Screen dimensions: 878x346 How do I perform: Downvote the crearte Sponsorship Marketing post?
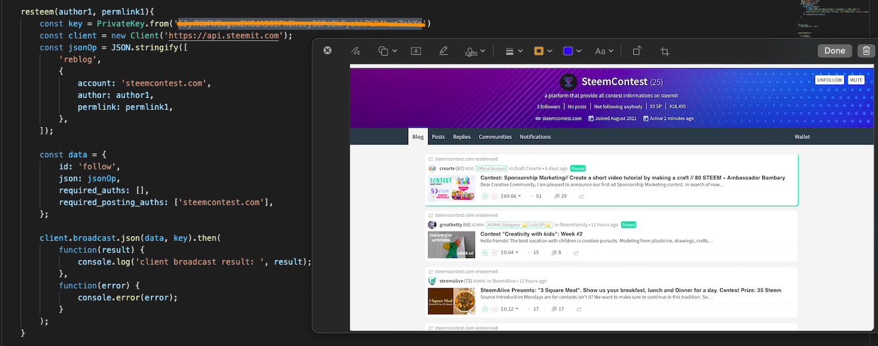tap(494, 196)
